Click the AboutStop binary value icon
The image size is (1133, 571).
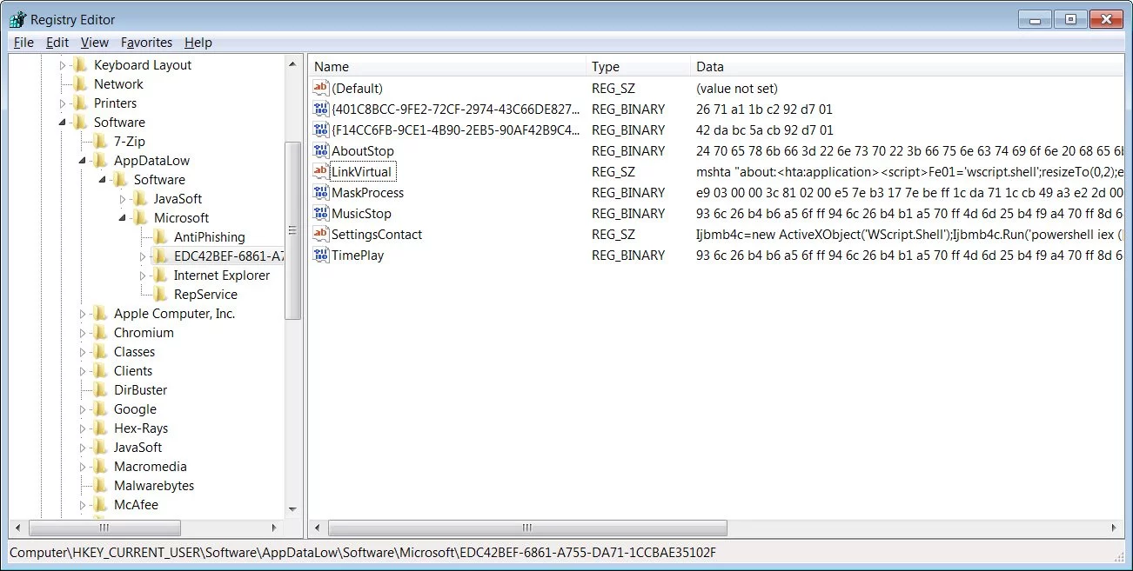(x=321, y=151)
